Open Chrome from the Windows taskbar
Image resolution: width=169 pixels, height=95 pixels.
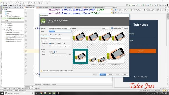tap(41, 93)
